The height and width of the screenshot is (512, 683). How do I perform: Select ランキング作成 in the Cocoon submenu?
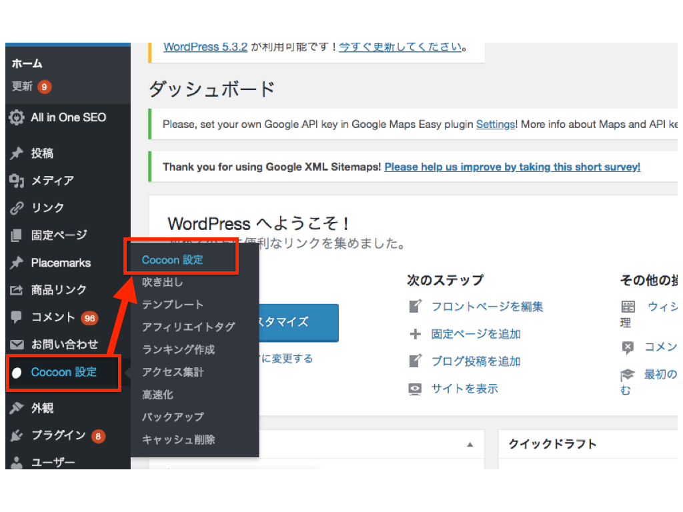[x=178, y=349]
